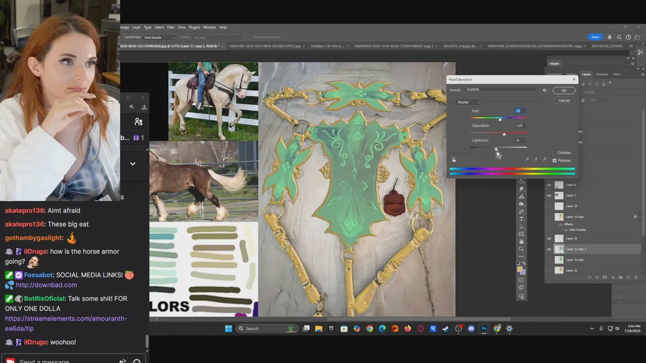The image size is (646, 363).
Task: Open the Plugins menu
Action: 194,27
